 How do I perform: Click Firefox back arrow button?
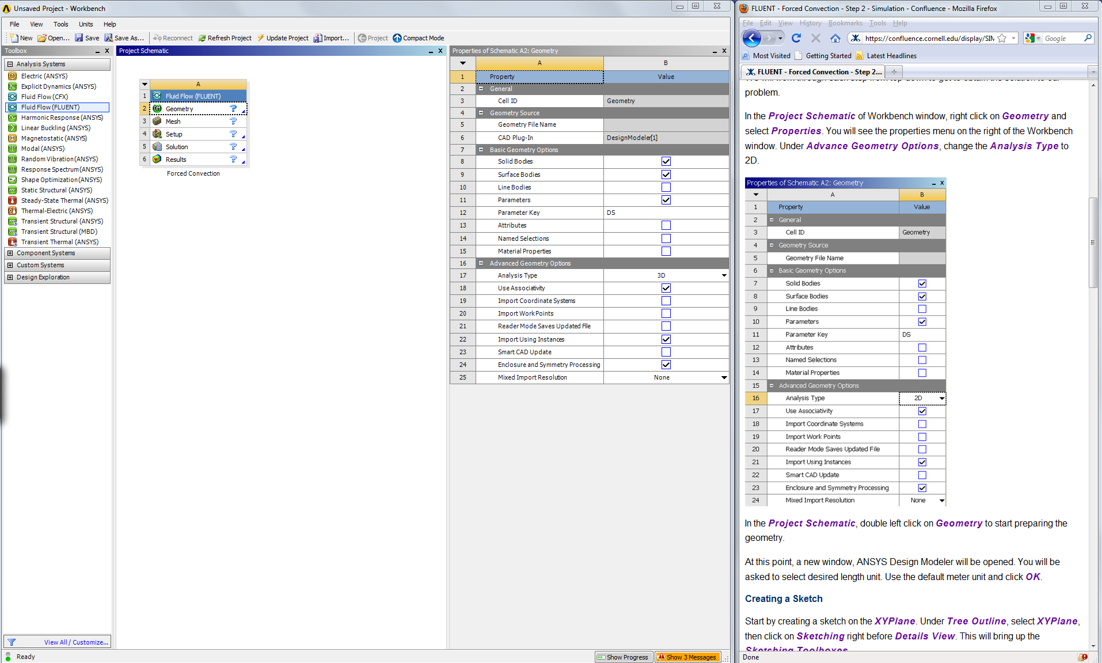point(752,38)
